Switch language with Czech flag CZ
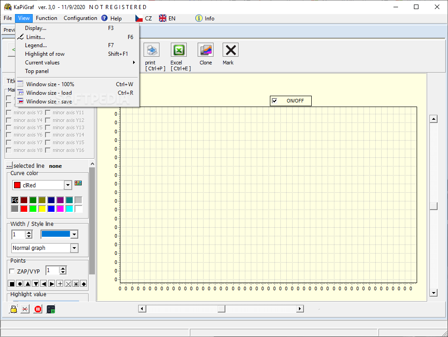 point(144,18)
